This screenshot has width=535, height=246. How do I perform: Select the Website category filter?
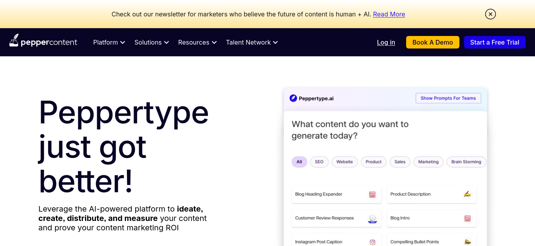345,162
